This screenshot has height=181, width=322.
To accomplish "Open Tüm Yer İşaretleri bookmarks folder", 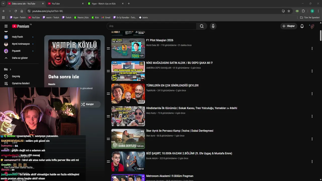I will point(310,18).
